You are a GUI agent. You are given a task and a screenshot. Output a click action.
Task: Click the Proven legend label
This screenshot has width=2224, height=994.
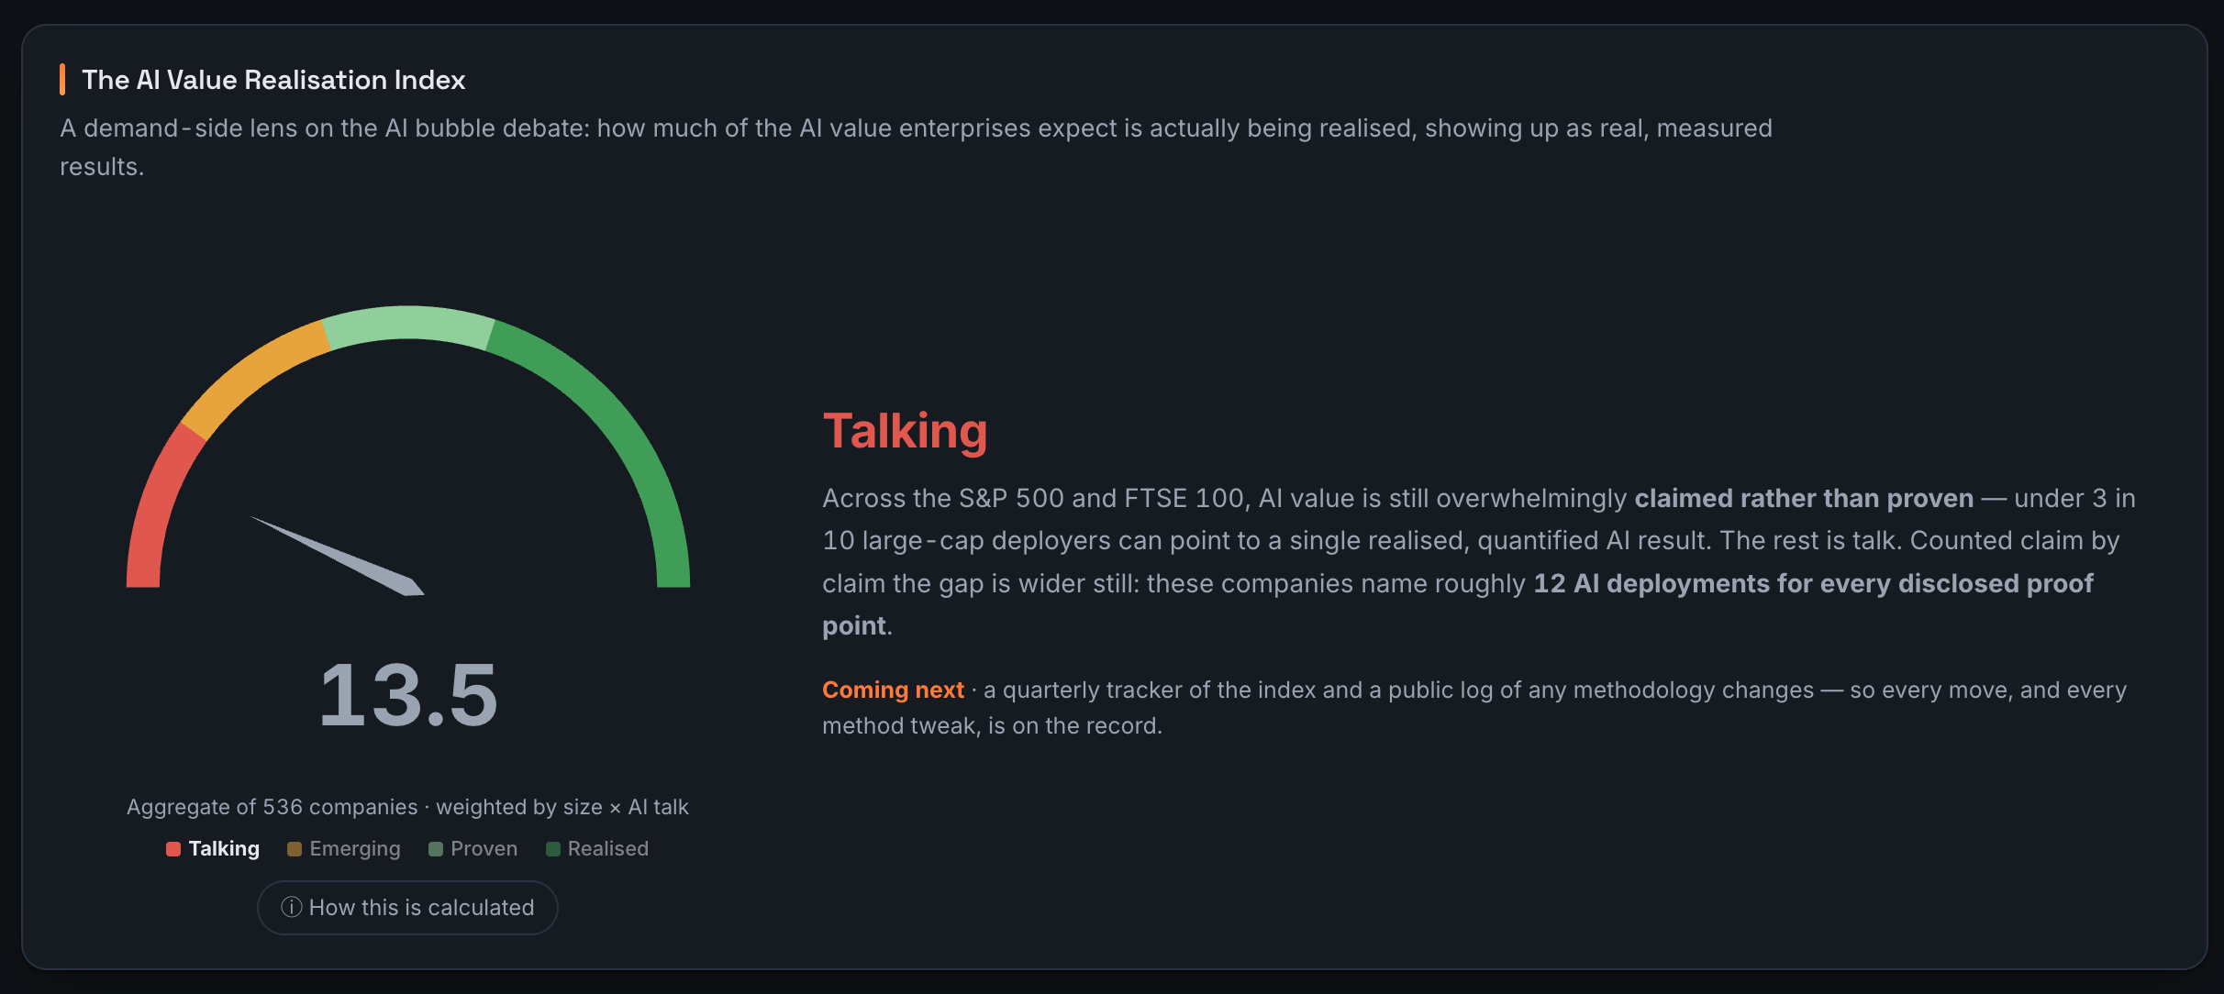484,849
